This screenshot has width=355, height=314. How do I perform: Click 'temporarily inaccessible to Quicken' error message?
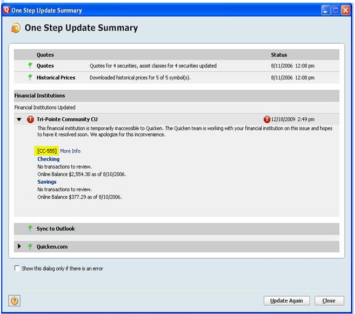coord(185,131)
